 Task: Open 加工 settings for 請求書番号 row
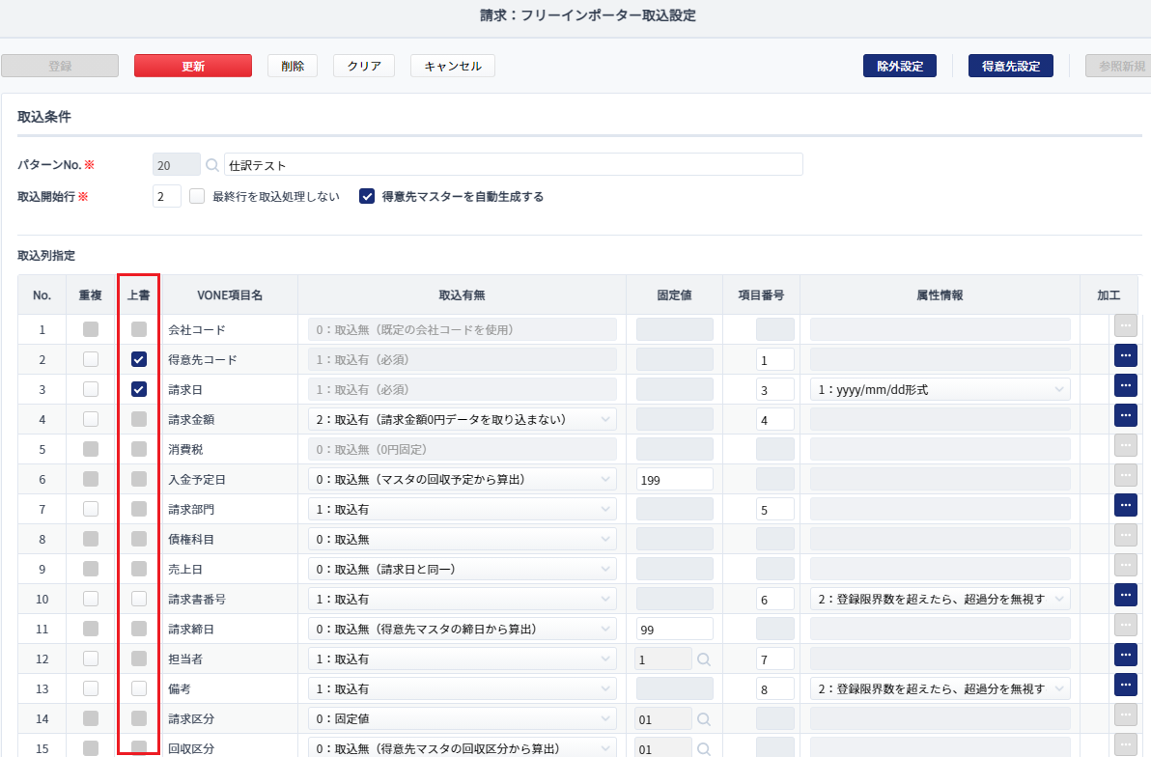pyautogui.click(x=1125, y=595)
